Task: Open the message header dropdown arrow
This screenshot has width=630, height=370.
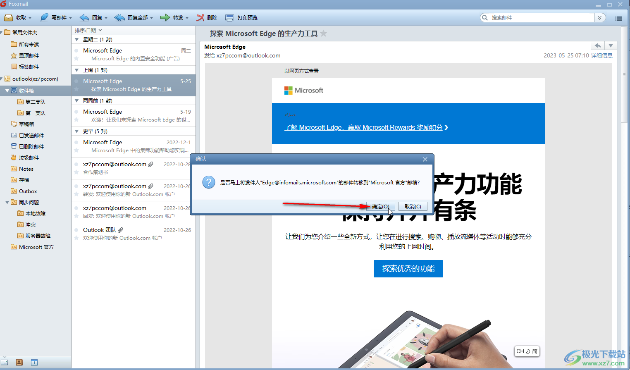Action: click(x=611, y=45)
